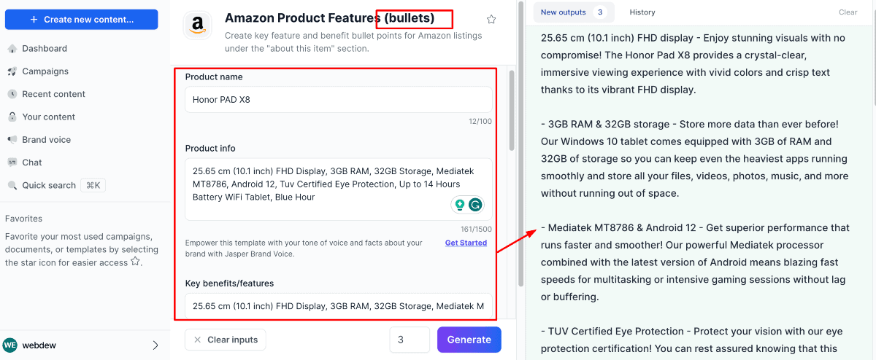The height and width of the screenshot is (360, 876).
Task: Click the Dashboard home icon
Action: coord(12,49)
